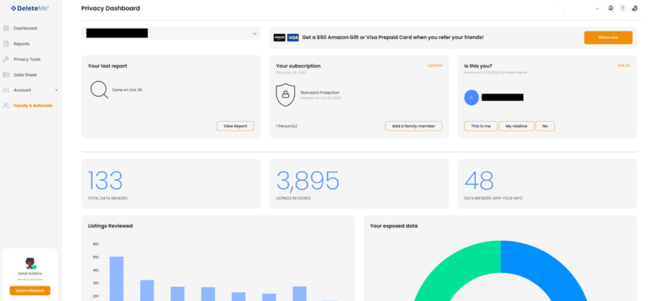Image resolution: width=654 pixels, height=301 pixels.
Task: Click the 3,895 listings reviewed figure
Action: point(308,180)
